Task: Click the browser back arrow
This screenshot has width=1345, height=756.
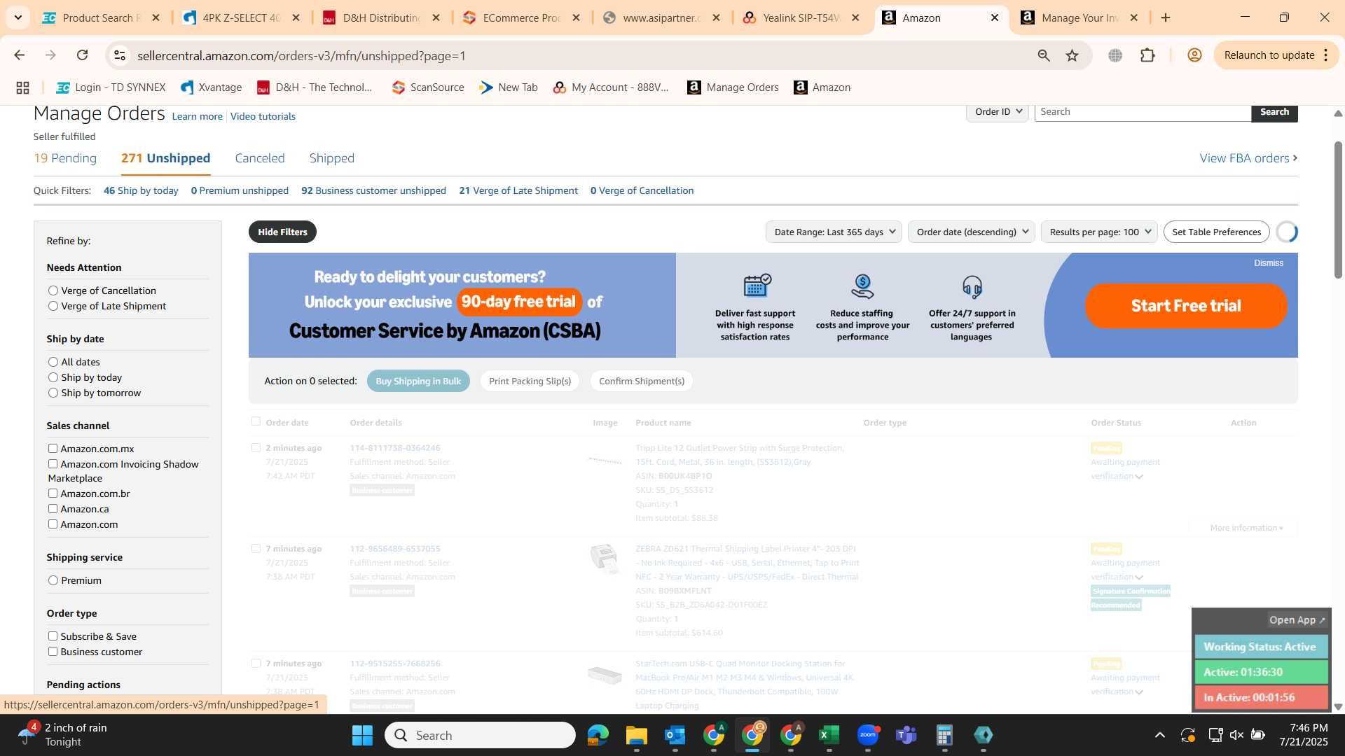Action: tap(20, 55)
